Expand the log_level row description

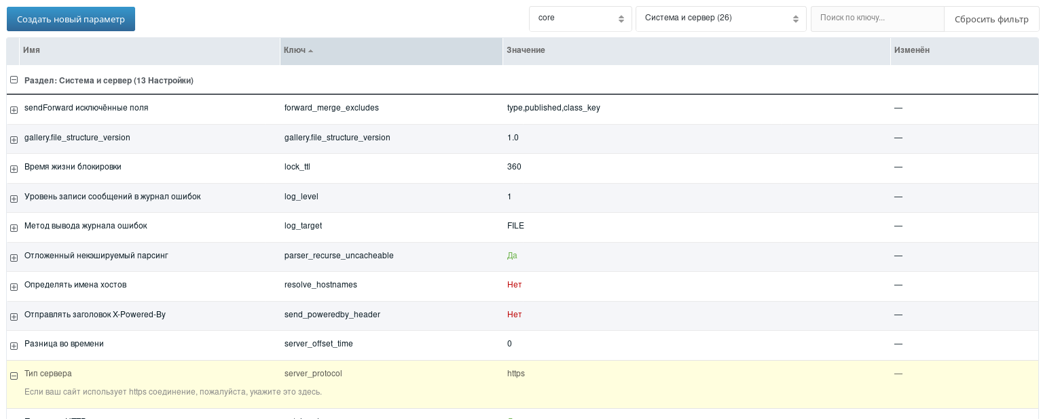14,199
